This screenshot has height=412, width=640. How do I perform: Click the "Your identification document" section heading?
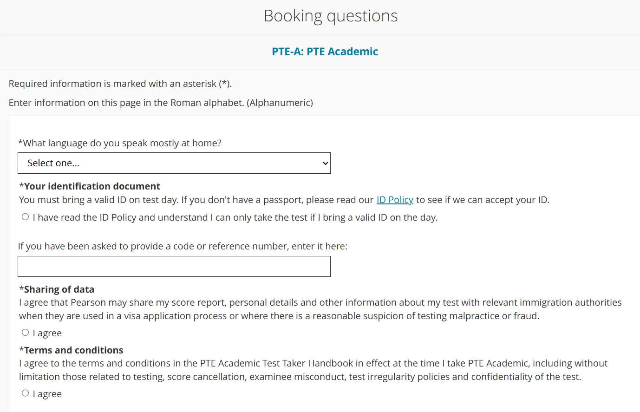[89, 186]
